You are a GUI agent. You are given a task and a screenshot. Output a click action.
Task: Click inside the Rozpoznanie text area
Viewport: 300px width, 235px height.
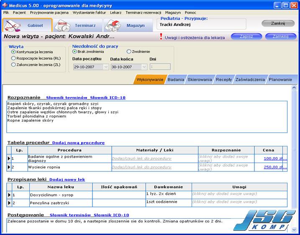pyautogui.click(x=147, y=117)
